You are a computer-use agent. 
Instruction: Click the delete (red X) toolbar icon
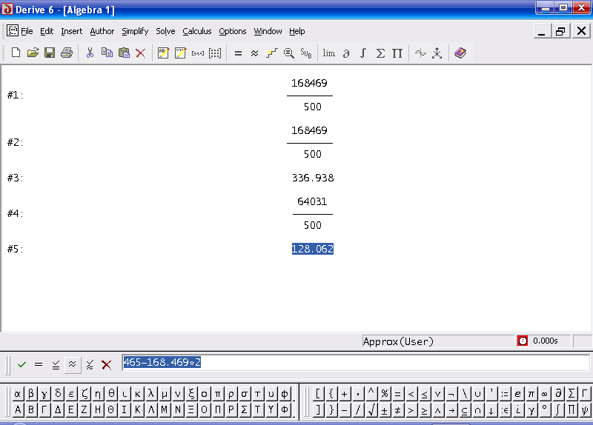(141, 53)
